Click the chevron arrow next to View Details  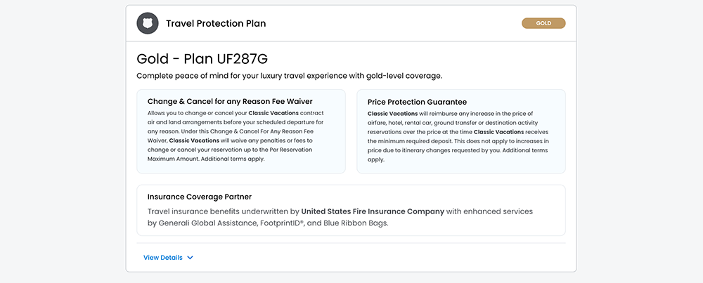[191, 258]
